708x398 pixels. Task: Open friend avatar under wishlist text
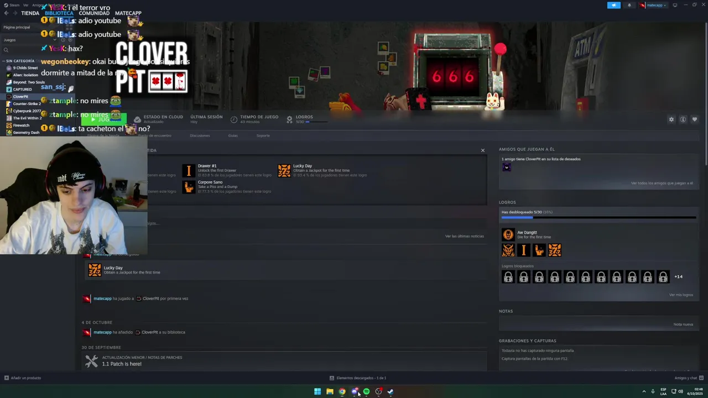[507, 167]
